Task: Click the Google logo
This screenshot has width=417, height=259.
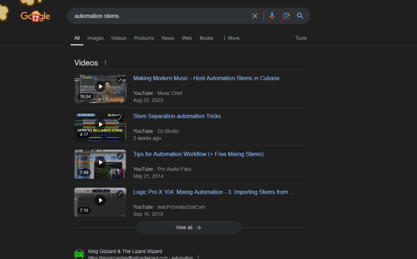Action: [35, 16]
